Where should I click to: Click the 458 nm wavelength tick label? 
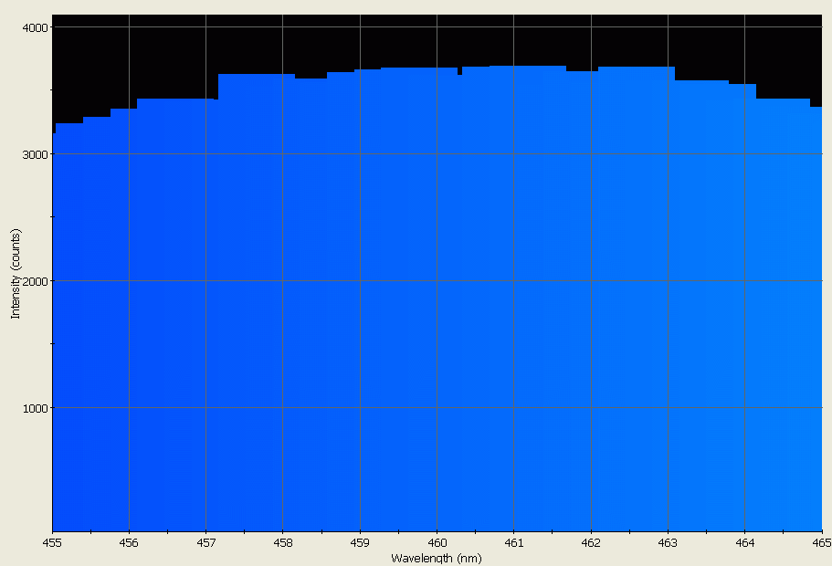pos(282,541)
